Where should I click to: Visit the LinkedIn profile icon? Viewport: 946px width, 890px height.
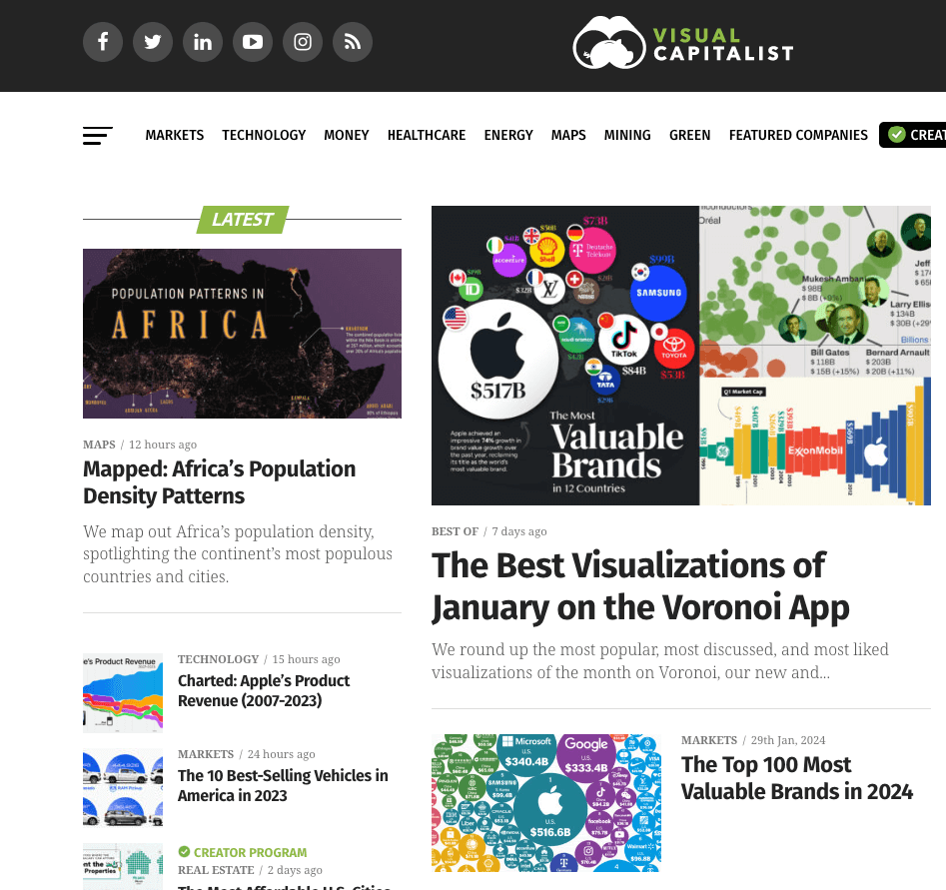coord(203,42)
